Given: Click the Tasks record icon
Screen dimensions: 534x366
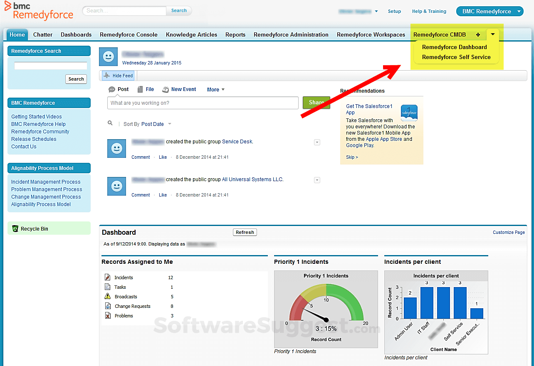Looking at the screenshot, I should pos(108,287).
